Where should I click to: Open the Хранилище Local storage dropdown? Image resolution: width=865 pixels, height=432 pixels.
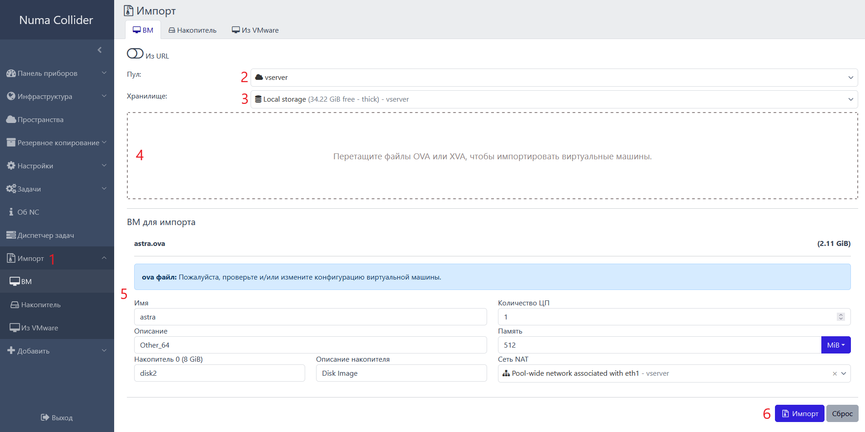(554, 99)
